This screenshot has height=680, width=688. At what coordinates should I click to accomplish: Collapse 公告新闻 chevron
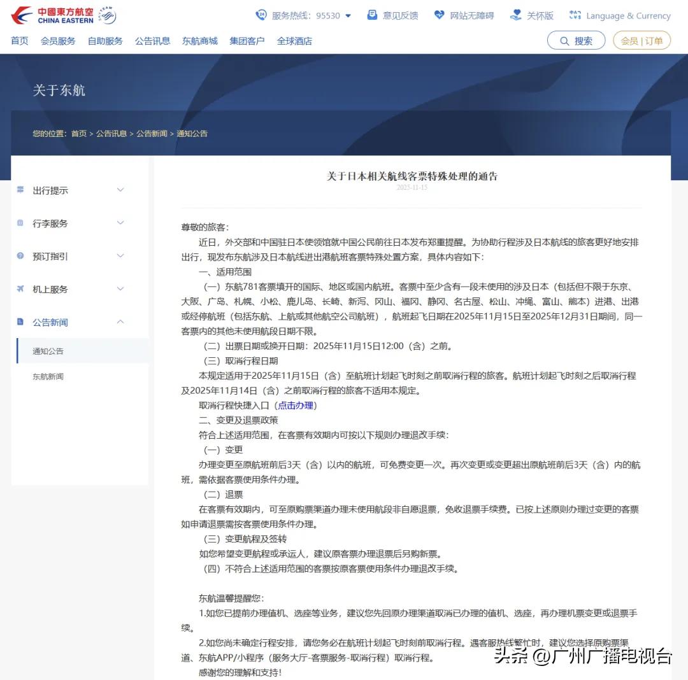coord(120,322)
